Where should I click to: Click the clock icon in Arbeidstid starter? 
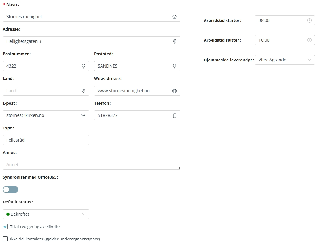(309, 20)
